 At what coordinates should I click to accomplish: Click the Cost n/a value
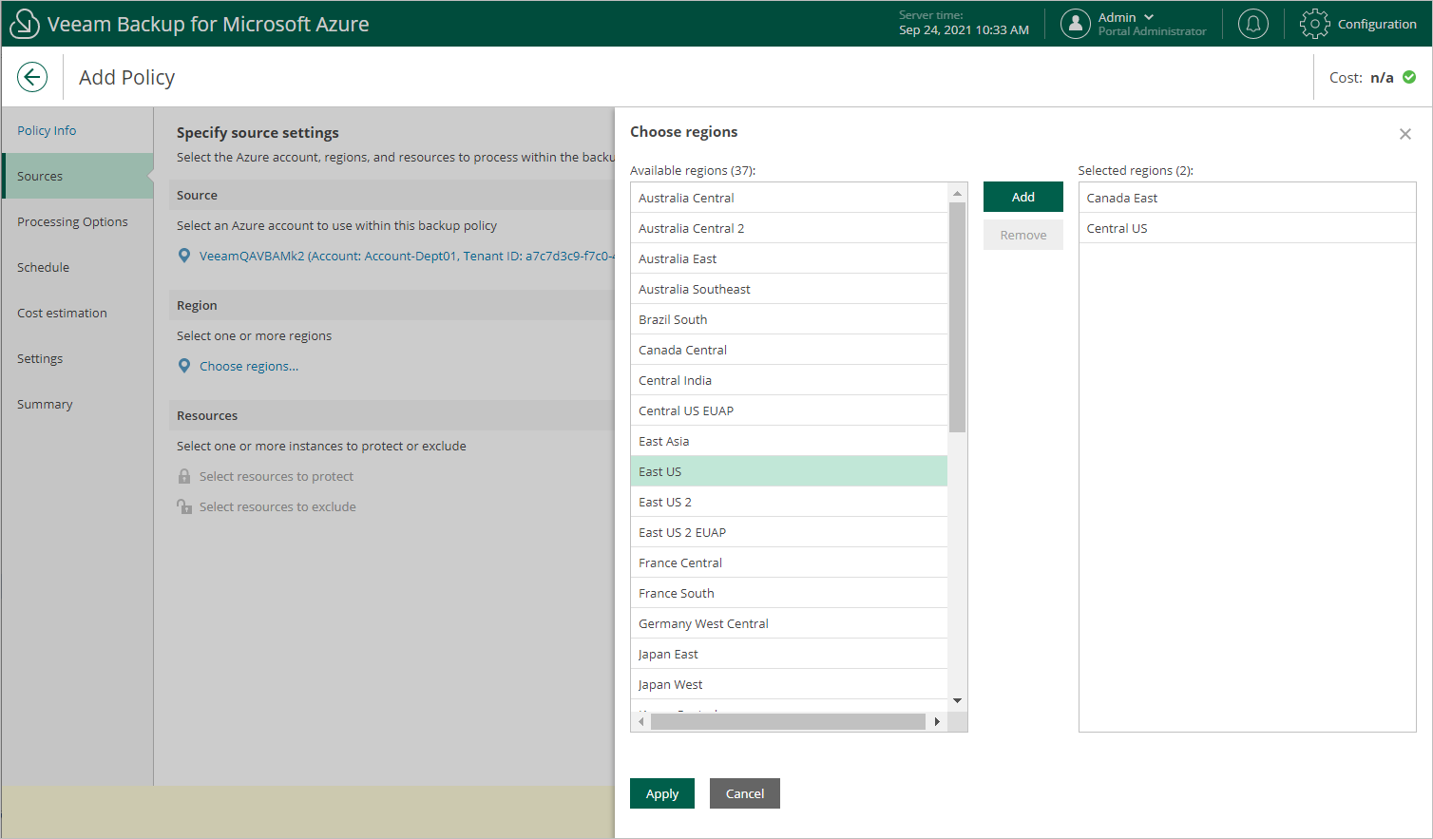[1382, 77]
